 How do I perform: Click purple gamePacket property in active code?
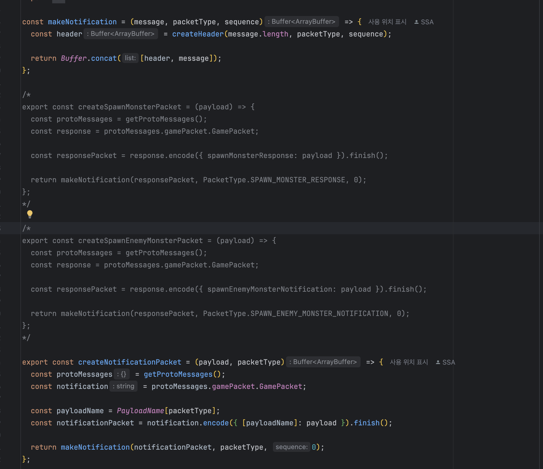[233, 386]
